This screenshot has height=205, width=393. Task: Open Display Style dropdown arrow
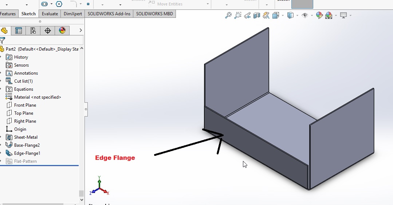click(x=297, y=16)
